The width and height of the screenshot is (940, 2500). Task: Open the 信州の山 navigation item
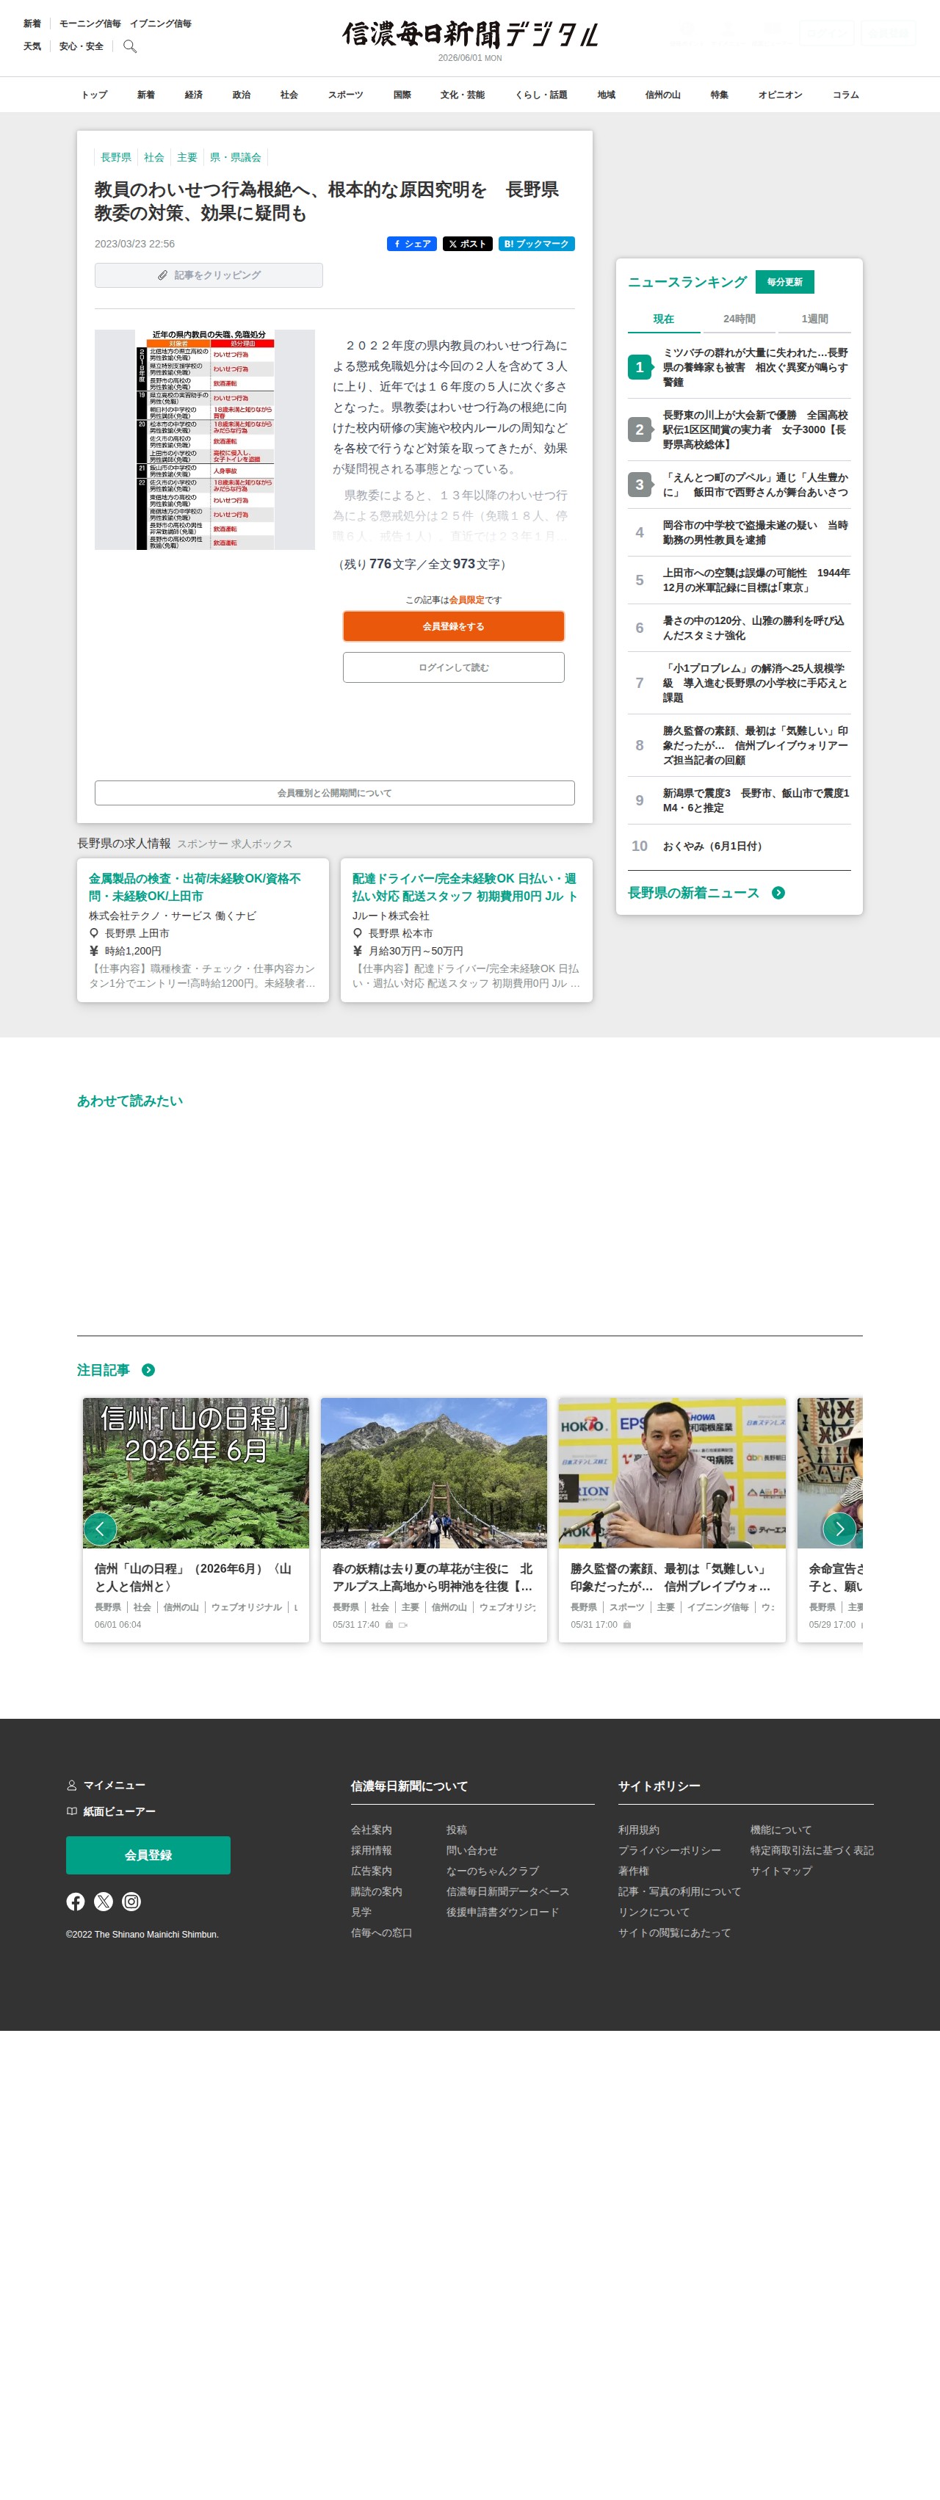(662, 95)
